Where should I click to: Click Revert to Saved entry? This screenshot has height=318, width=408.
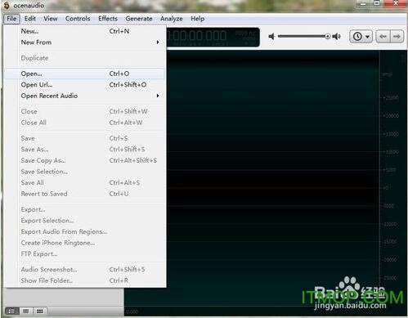point(84,194)
